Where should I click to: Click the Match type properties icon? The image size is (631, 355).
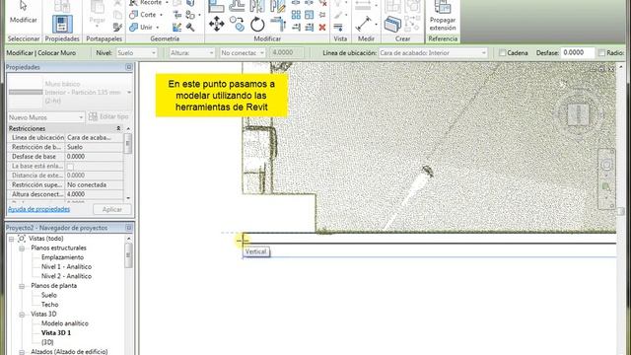coord(117,27)
